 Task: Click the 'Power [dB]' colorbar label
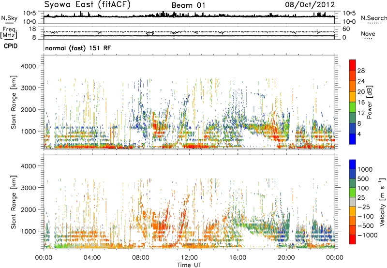point(370,102)
